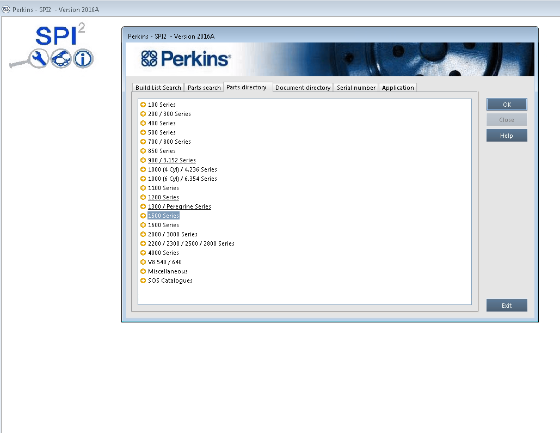Select 1000 (4 Cyl) / 4.236 Series label
560x433 pixels.
[x=182, y=169]
